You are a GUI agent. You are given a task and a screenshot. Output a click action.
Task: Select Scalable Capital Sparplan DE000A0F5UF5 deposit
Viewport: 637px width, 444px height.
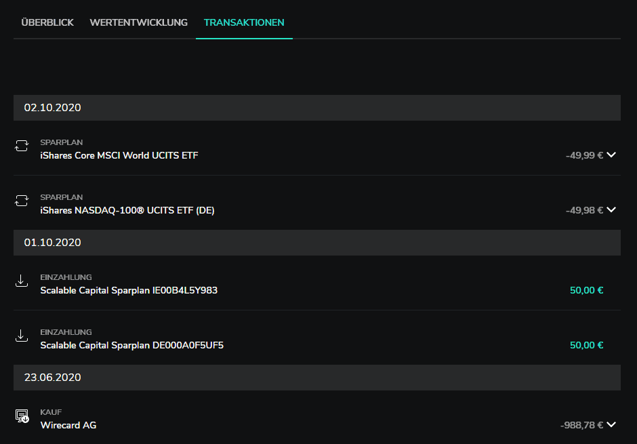(317, 338)
